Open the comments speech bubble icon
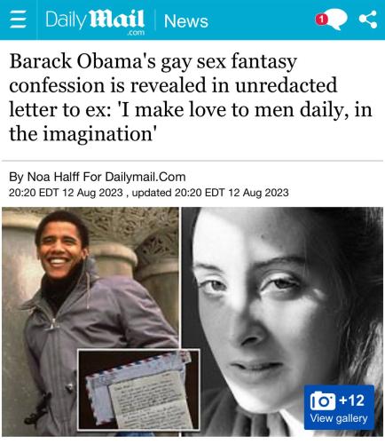The height and width of the screenshot is (444, 385). tap(335, 20)
